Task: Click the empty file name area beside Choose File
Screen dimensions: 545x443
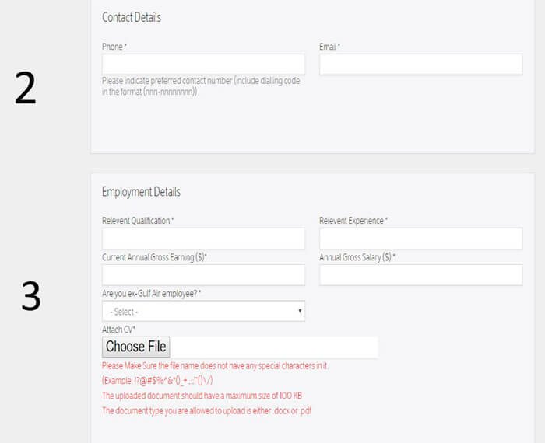Action: tap(272, 347)
